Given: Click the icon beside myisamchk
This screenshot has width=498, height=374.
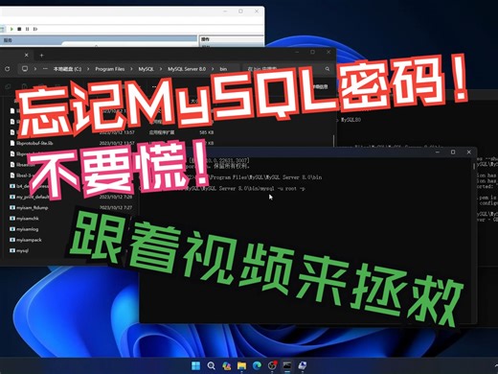Looking at the screenshot, I should coord(12,219).
